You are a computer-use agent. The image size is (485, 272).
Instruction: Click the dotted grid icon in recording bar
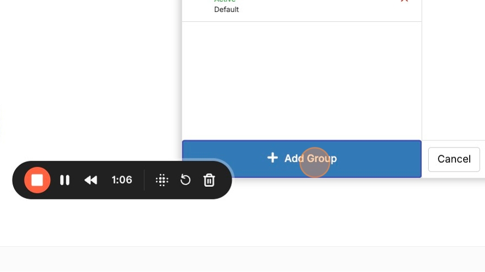pyautogui.click(x=162, y=180)
